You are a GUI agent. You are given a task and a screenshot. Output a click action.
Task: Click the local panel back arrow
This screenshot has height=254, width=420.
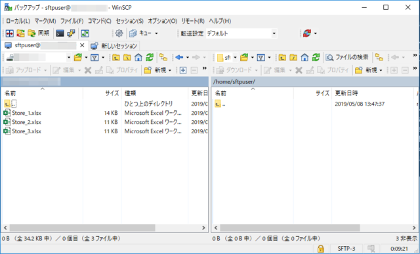tap(179, 57)
